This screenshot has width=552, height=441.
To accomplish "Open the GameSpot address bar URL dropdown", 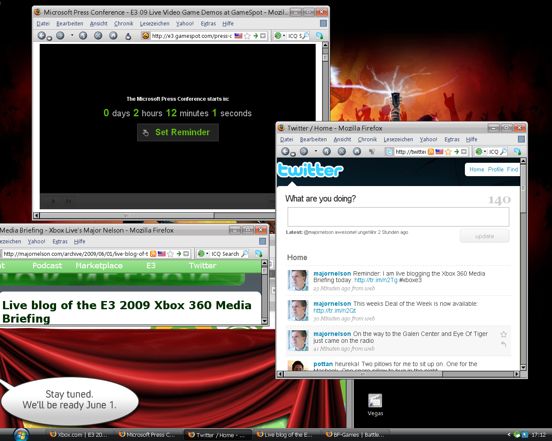I will click(263, 36).
